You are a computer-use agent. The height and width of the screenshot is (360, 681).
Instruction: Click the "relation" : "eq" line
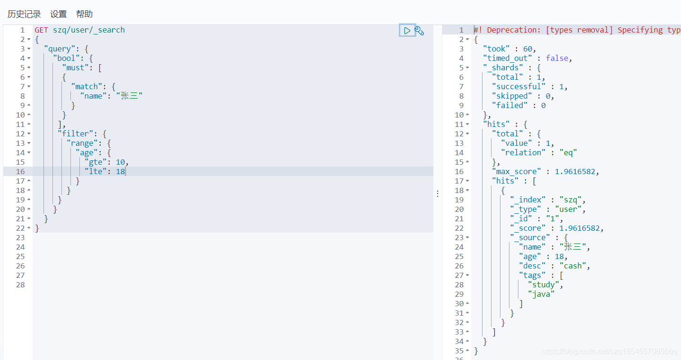point(539,152)
